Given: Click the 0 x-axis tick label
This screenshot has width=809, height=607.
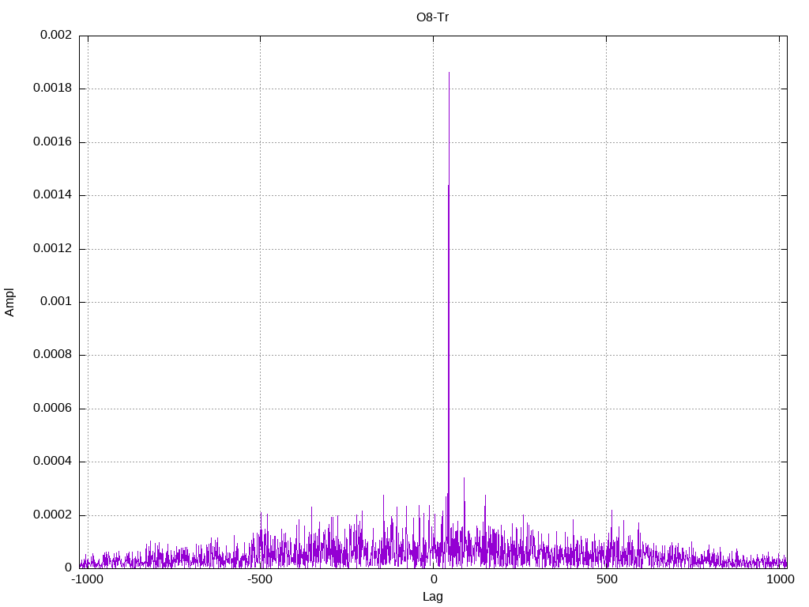Looking at the screenshot, I should coord(433,579).
